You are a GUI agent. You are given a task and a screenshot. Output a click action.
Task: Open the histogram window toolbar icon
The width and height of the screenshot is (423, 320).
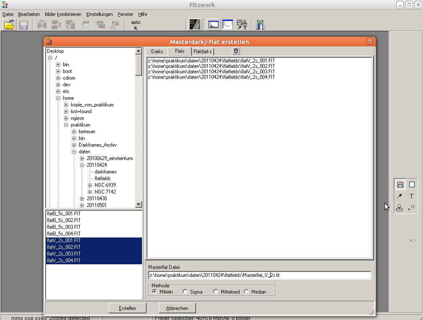point(214,25)
